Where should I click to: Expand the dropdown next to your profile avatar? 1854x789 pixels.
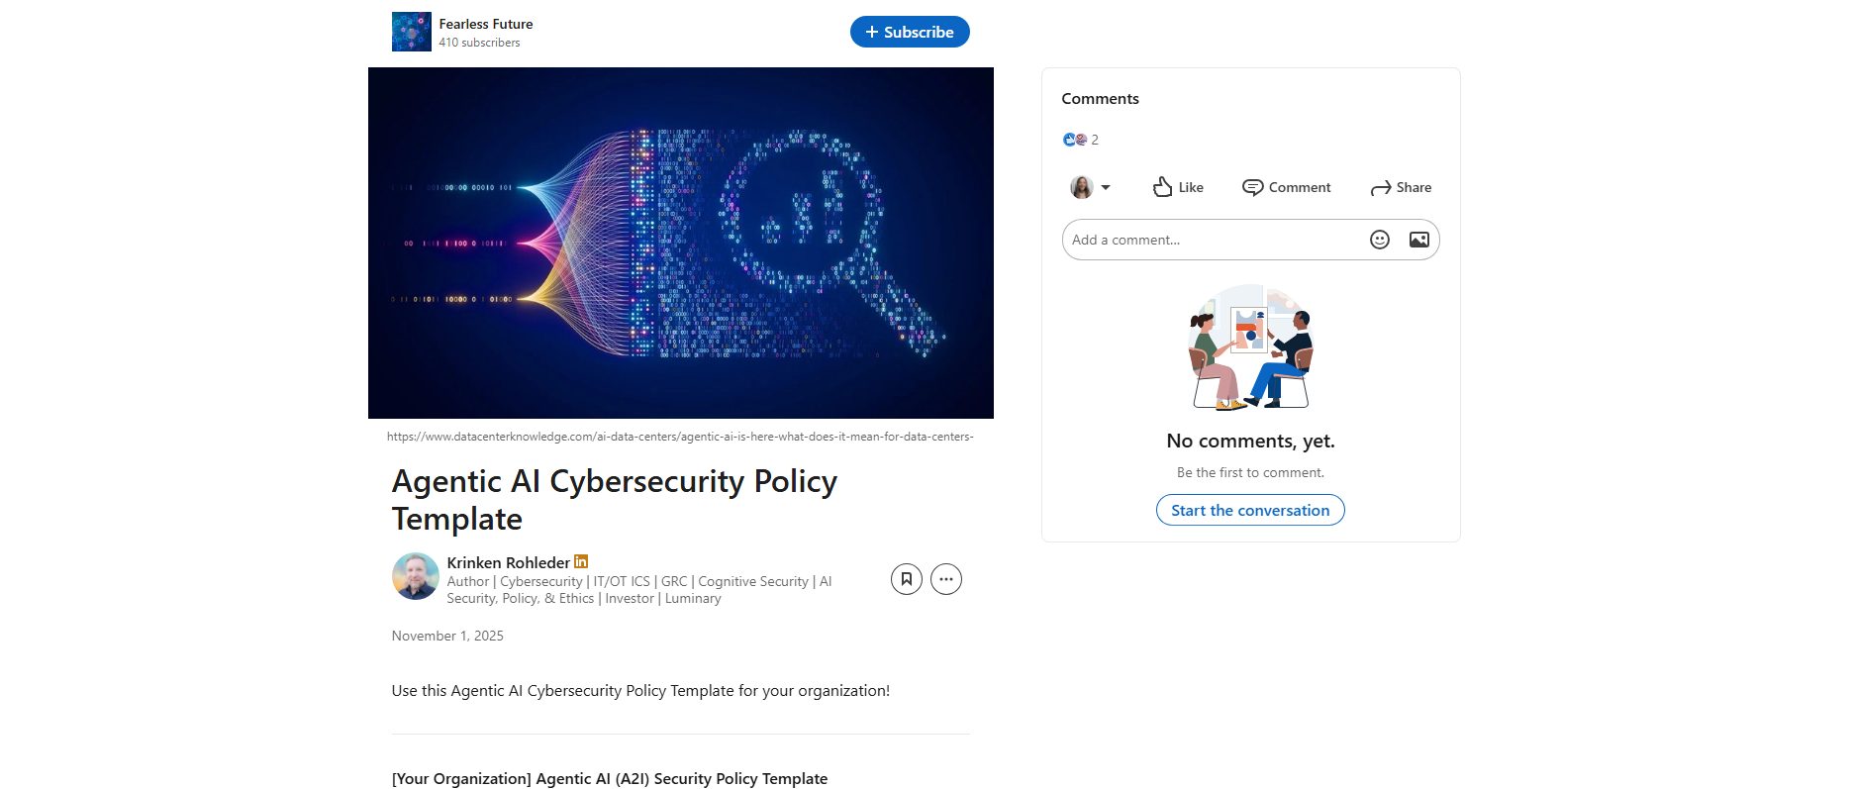tap(1106, 187)
